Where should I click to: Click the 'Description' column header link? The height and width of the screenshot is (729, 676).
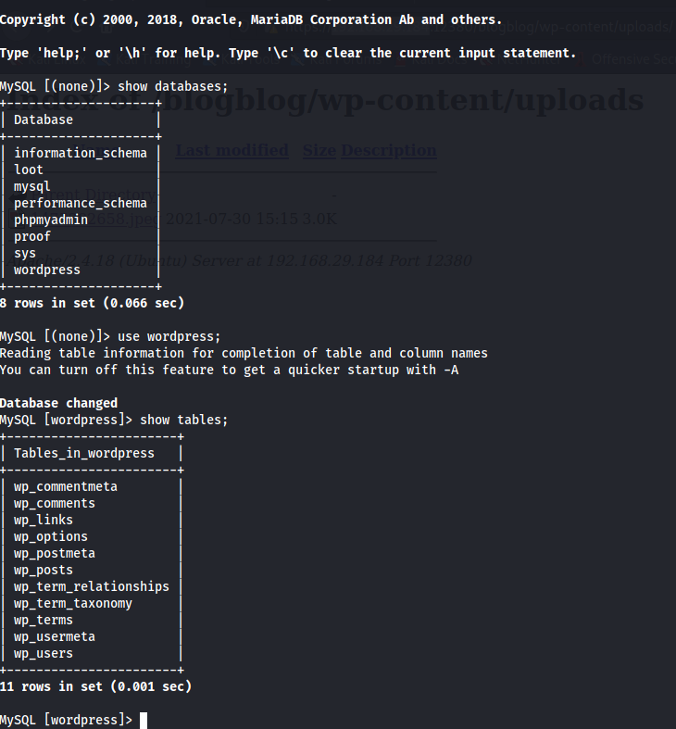(x=389, y=150)
